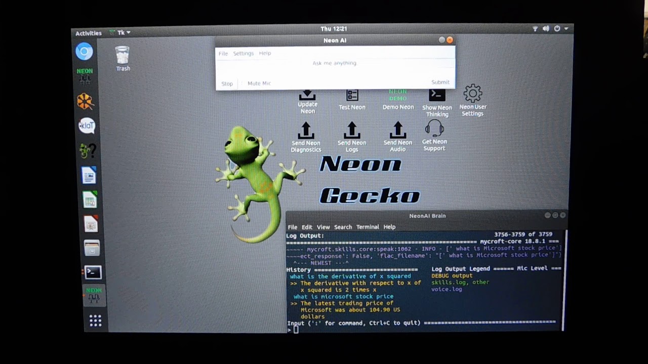Open the Trash desktop icon
This screenshot has height=364, width=648.
(x=123, y=59)
